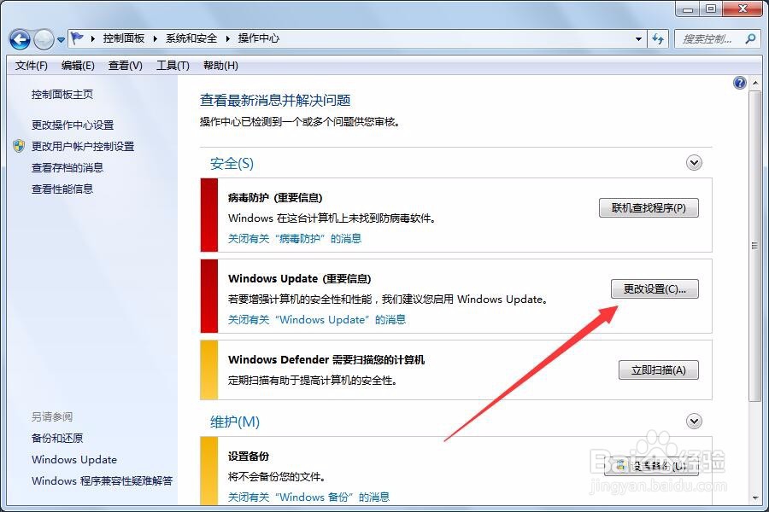The image size is (769, 512).
Task: Click the 更改设置(C) button for Windows Update
Action: pos(654,288)
